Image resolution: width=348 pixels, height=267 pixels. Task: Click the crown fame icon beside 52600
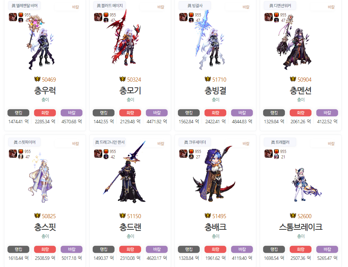click(x=293, y=216)
